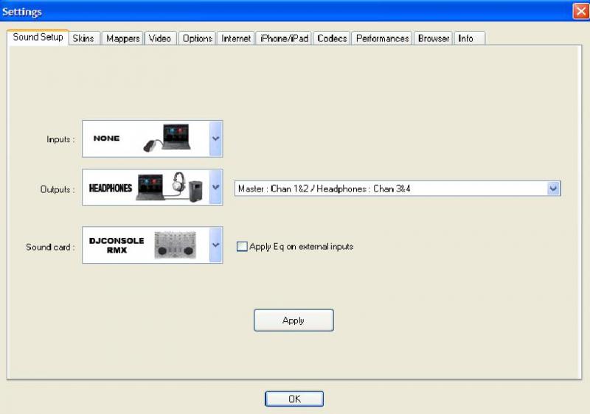The width and height of the screenshot is (590, 414).
Task: Switch to the Codecs tab
Action: [x=332, y=38]
